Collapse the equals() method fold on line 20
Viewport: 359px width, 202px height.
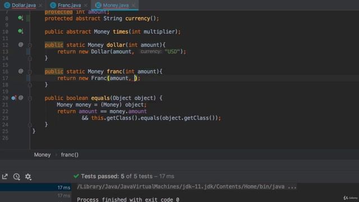coord(30,98)
